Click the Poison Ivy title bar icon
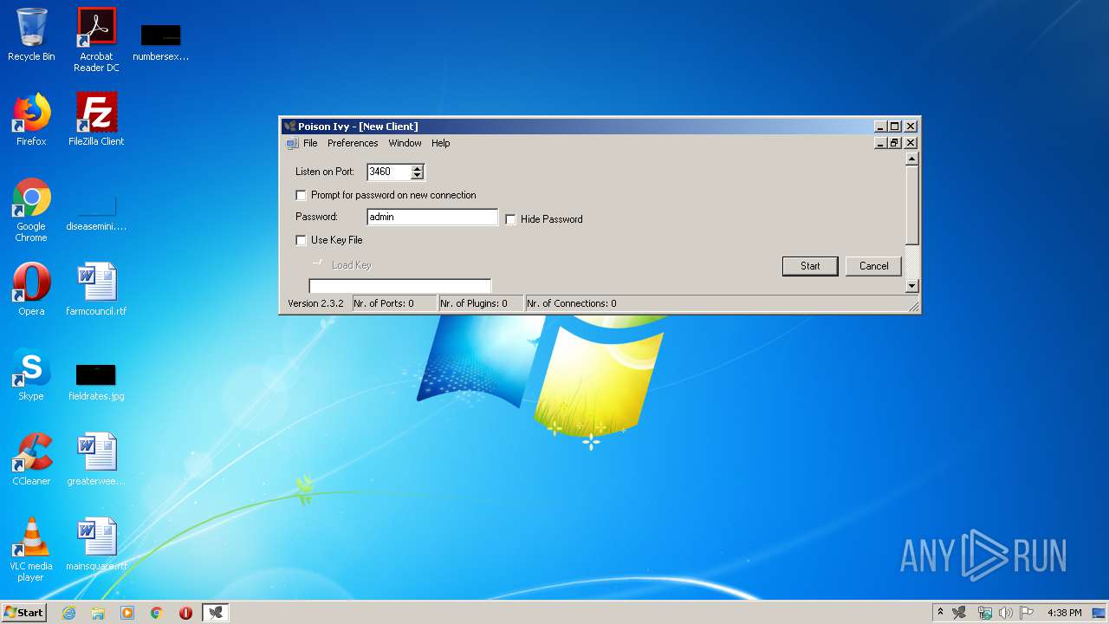Screen dimensions: 1109x624 (290, 127)
